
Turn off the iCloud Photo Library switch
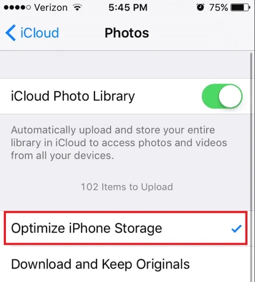222,96
